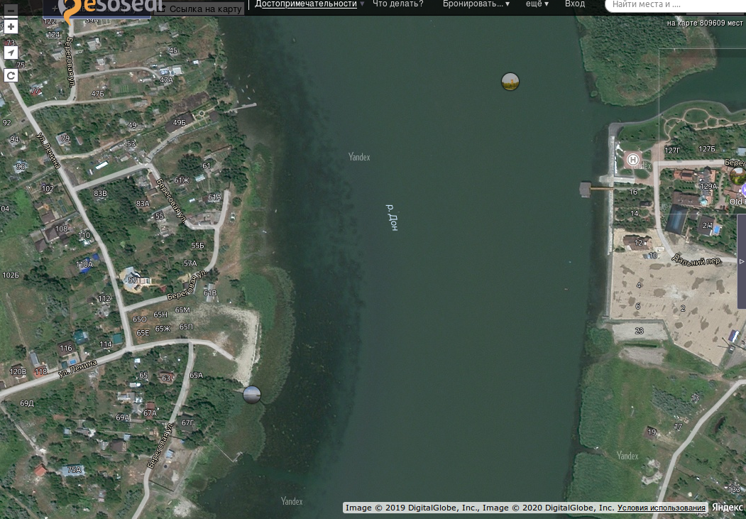The width and height of the screenshot is (746, 519).
Task: Click house number 65Ж
Action: (x=163, y=328)
